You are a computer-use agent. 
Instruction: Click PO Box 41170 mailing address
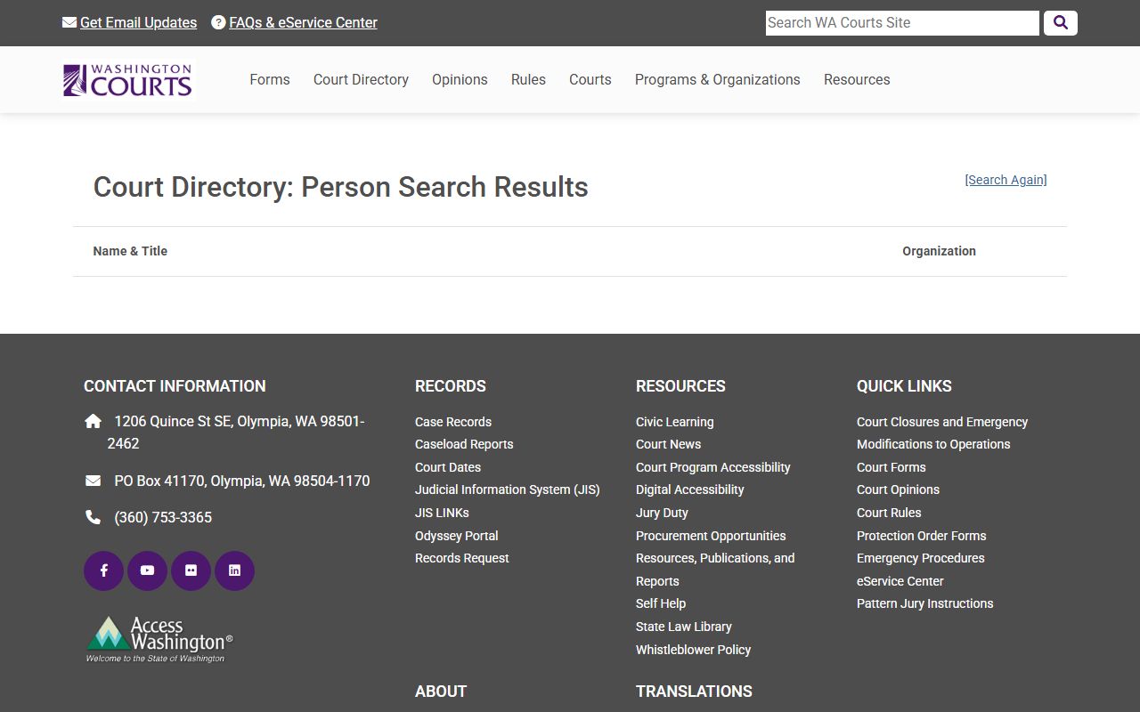(242, 481)
